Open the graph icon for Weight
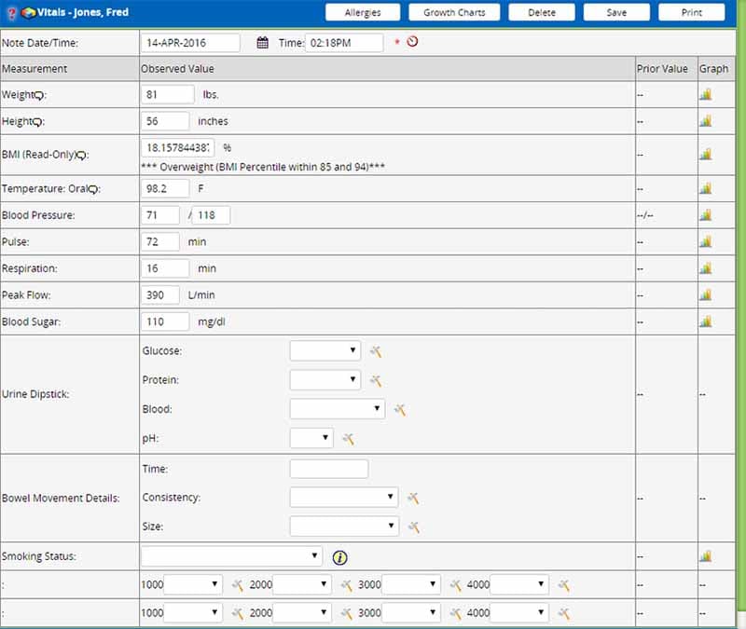 click(x=705, y=95)
